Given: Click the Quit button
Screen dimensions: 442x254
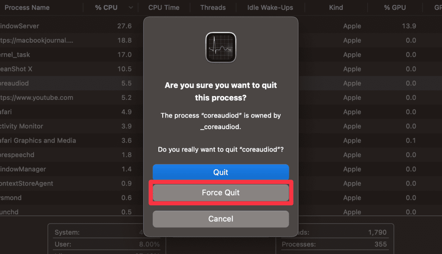Looking at the screenshot, I should point(221,172).
